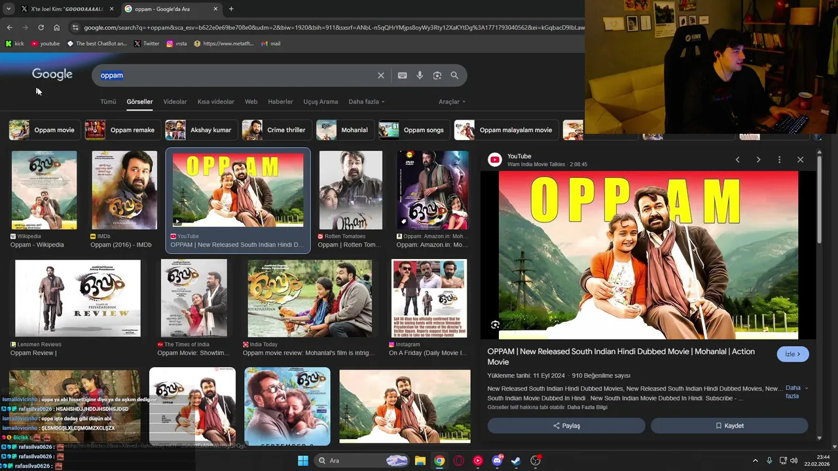Close the oppam Google search tab
The height and width of the screenshot is (471, 838).
(x=214, y=9)
